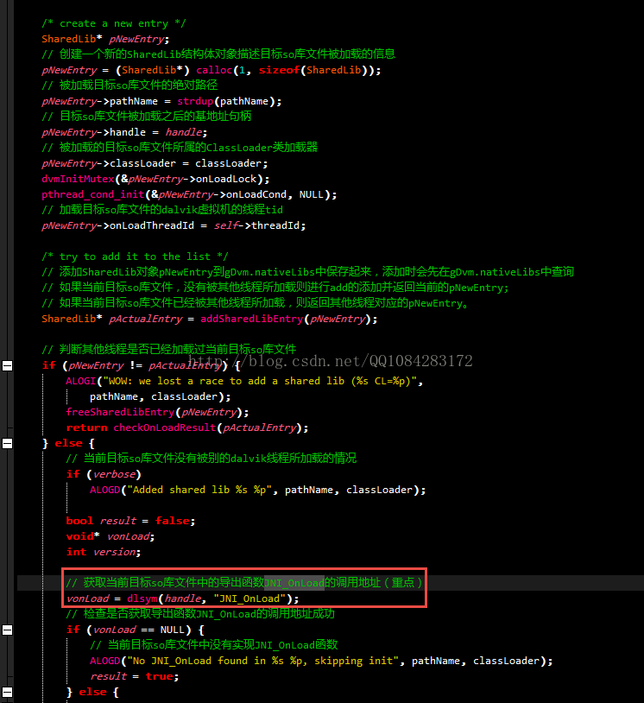
Task: Click the 'pNewEntry->classLoader = classLoader;' line
Action: [x=155, y=163]
